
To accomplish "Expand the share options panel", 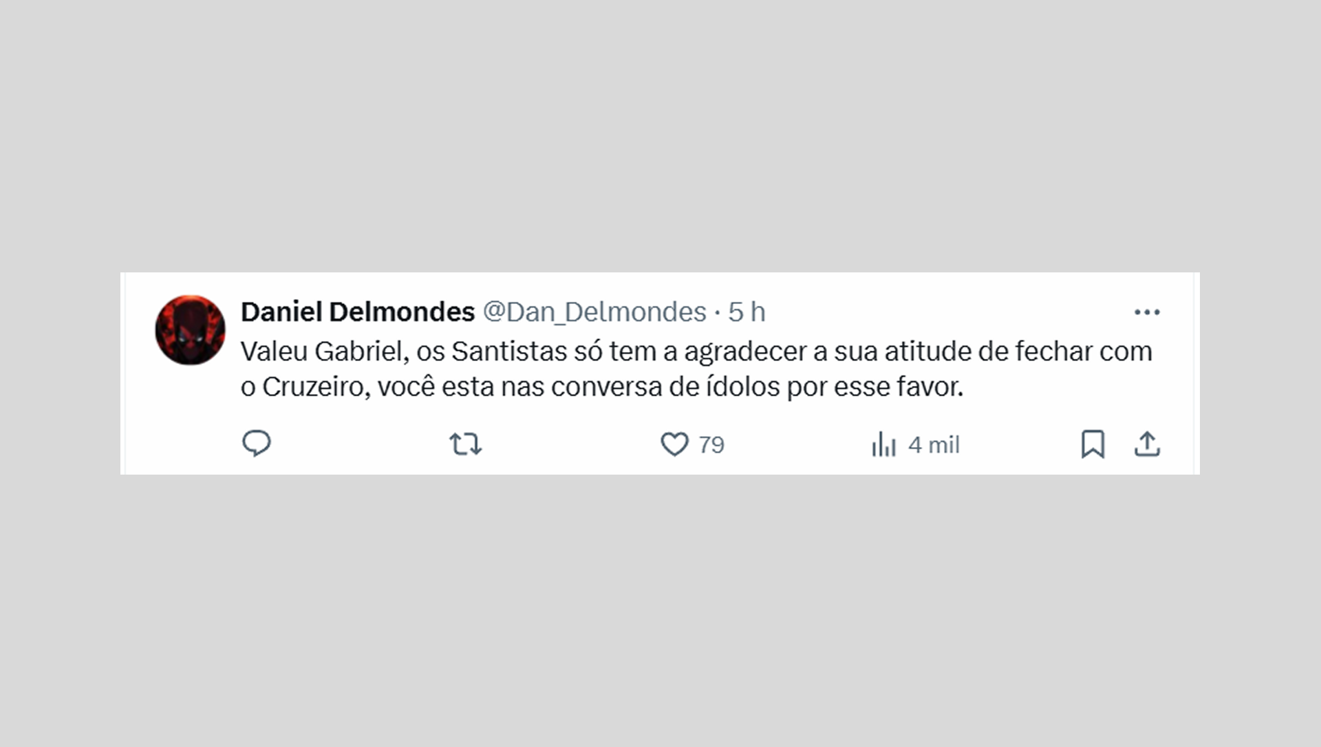I will [1148, 445].
